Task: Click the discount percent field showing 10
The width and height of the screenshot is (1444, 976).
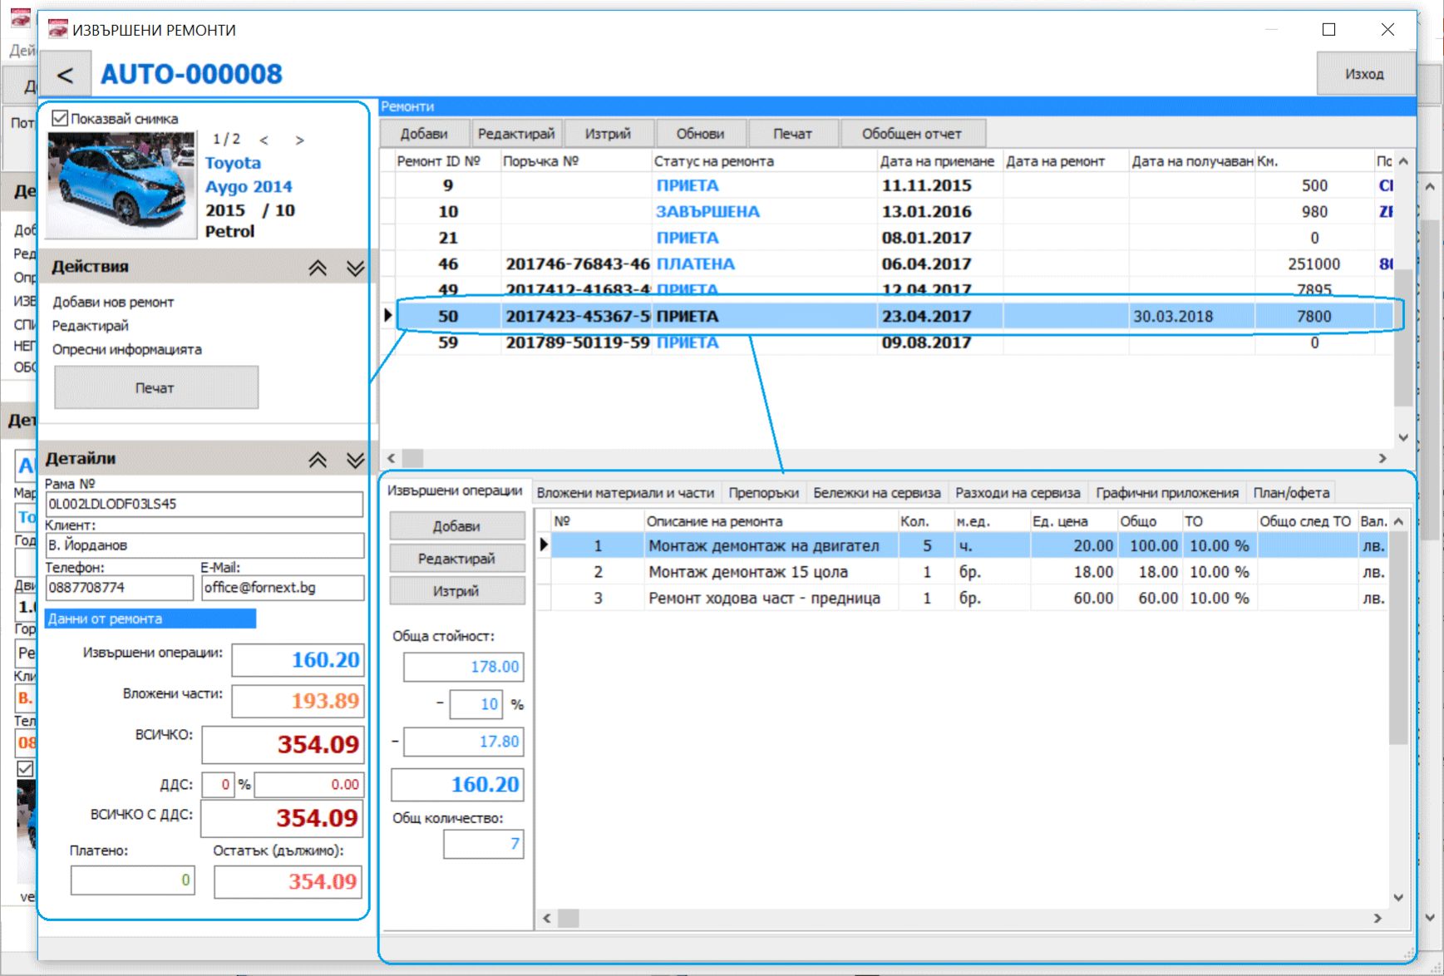Action: coord(476,704)
